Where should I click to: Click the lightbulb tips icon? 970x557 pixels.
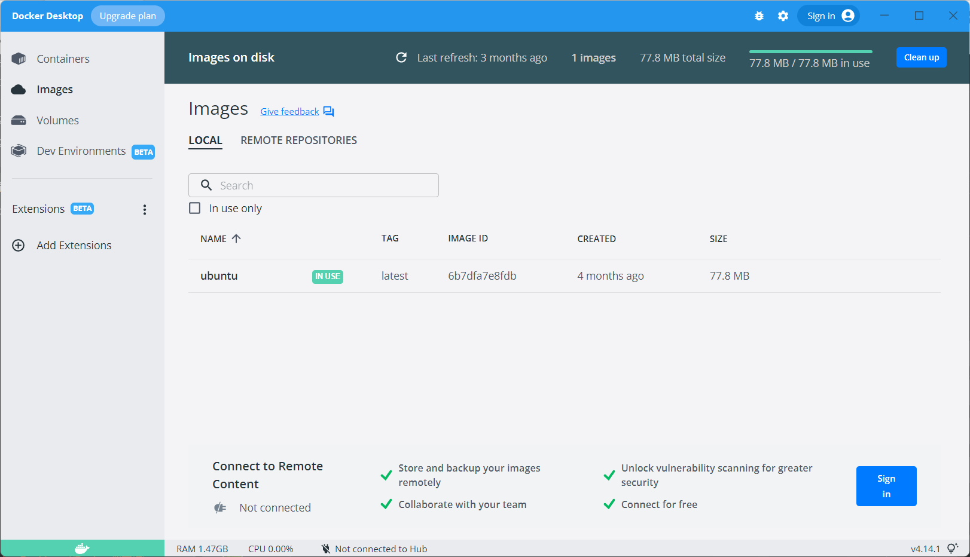(x=953, y=548)
